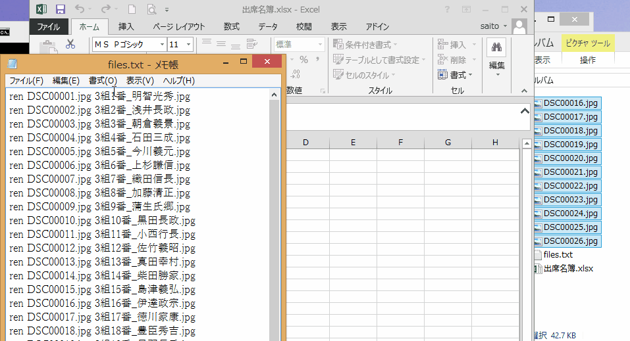Click line with 徳川家康.jpg in Notepad
Image resolution: width=630 pixels, height=341 pixels.
pos(103,317)
